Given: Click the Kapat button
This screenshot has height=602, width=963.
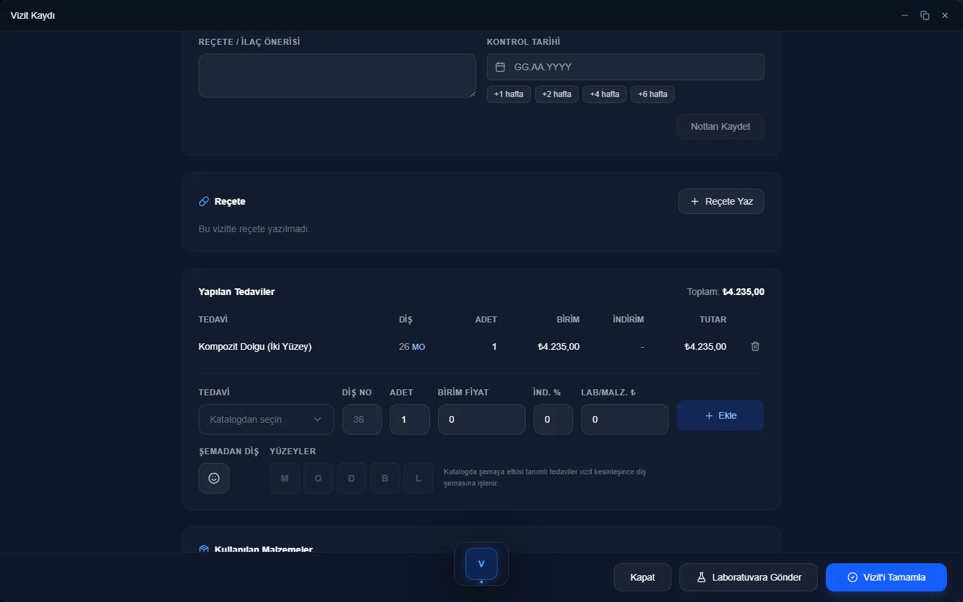Looking at the screenshot, I should coord(643,577).
